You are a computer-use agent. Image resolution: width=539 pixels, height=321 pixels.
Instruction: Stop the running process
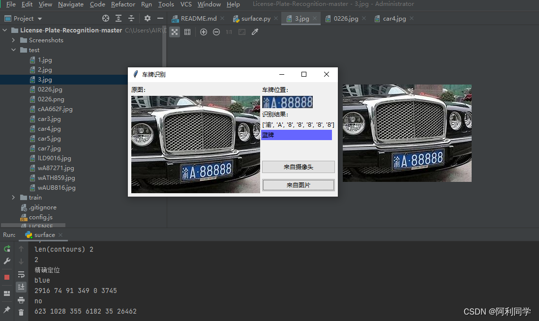click(7, 276)
